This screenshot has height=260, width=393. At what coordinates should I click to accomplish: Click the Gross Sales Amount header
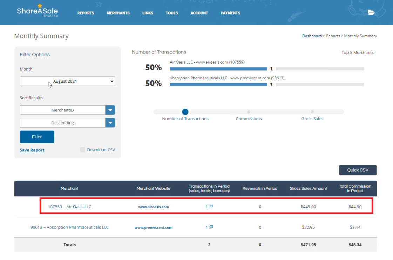tap(308, 189)
